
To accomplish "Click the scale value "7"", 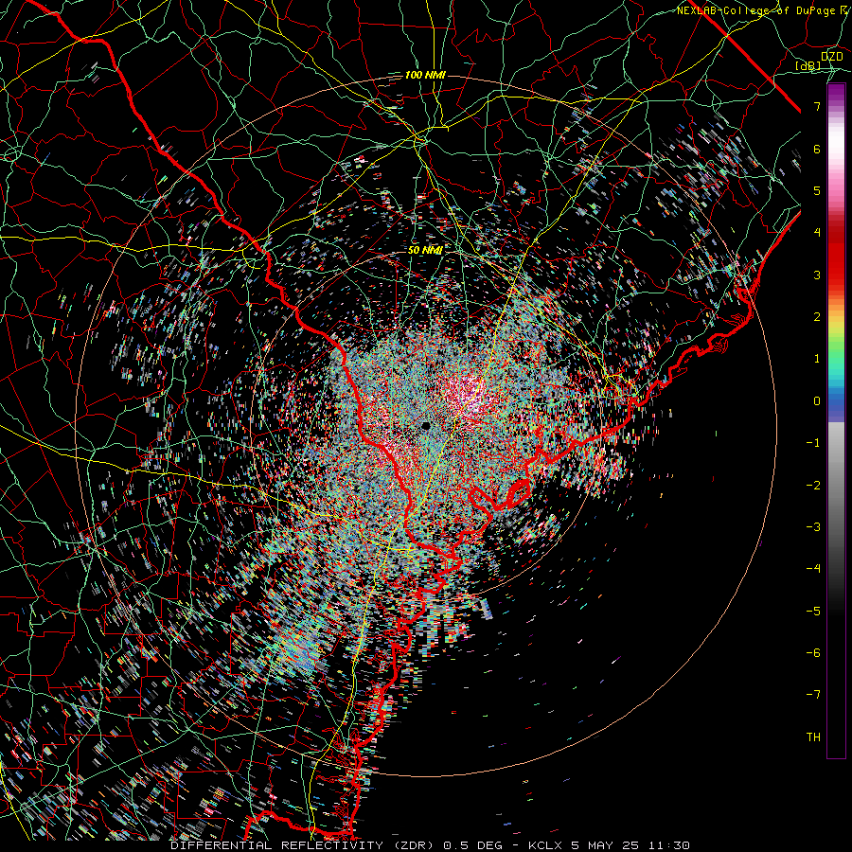I will (817, 106).
